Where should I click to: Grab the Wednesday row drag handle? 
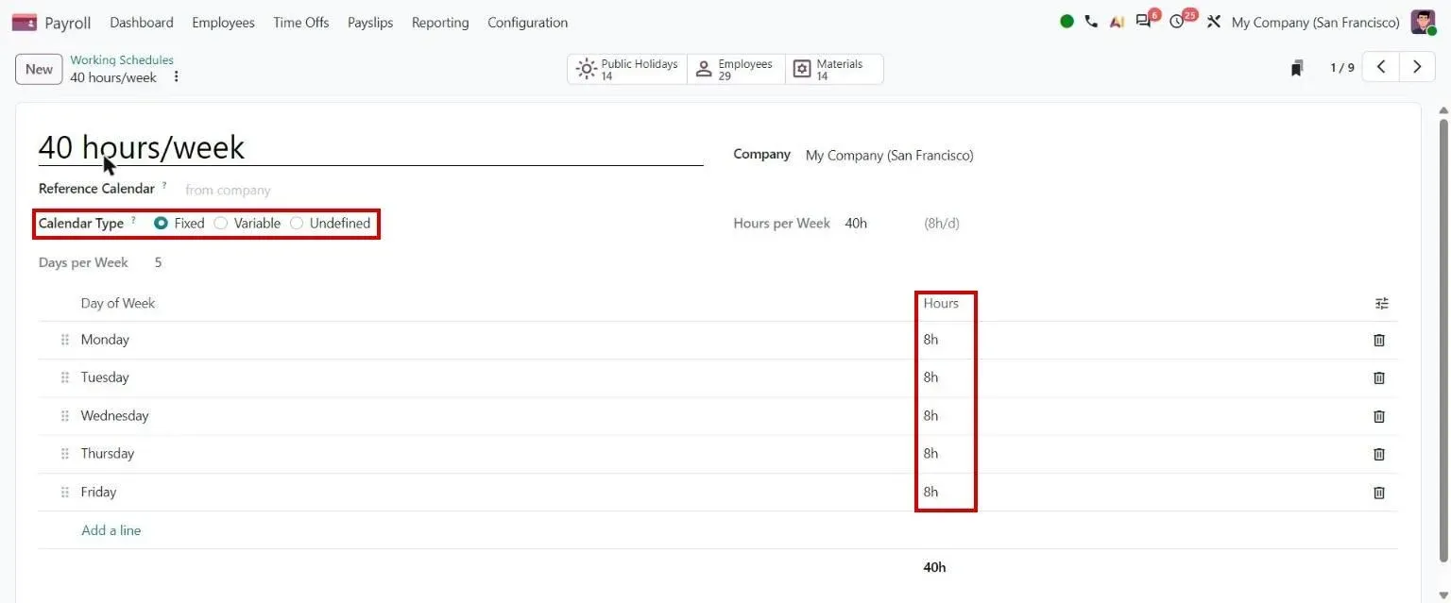coord(65,416)
